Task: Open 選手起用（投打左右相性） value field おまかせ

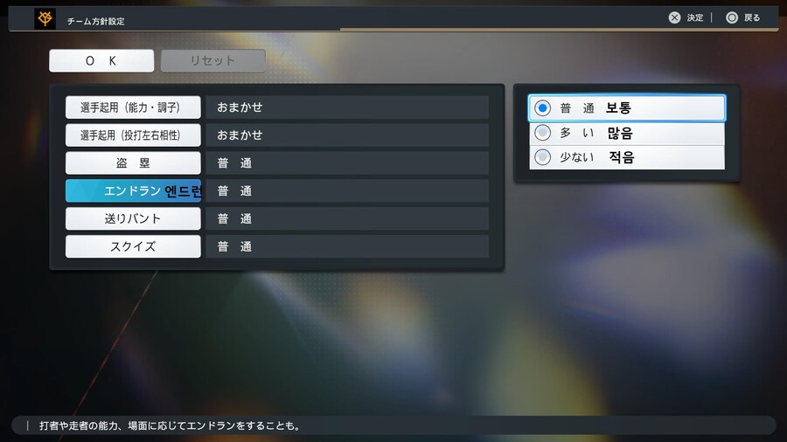Action: pos(346,135)
